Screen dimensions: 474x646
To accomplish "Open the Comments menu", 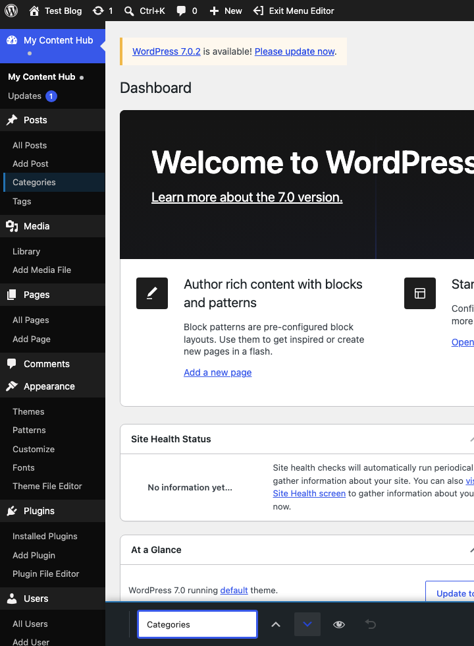I will click(53, 364).
